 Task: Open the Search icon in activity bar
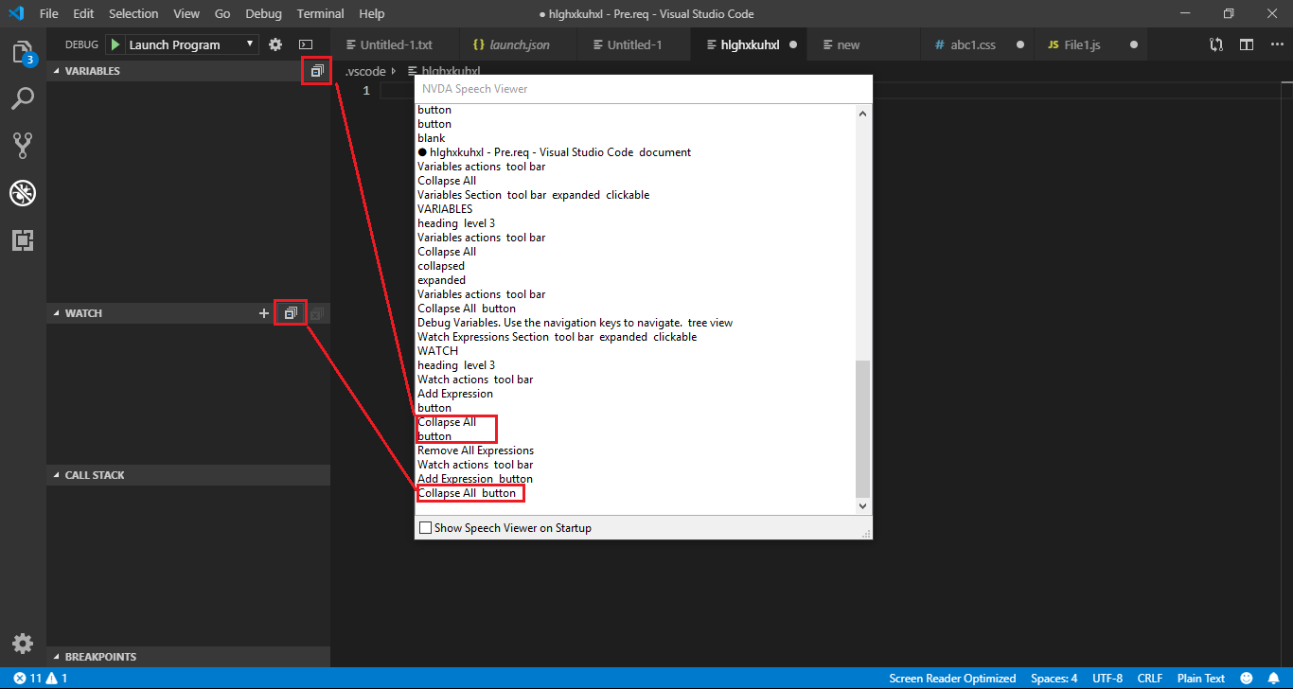click(x=23, y=98)
